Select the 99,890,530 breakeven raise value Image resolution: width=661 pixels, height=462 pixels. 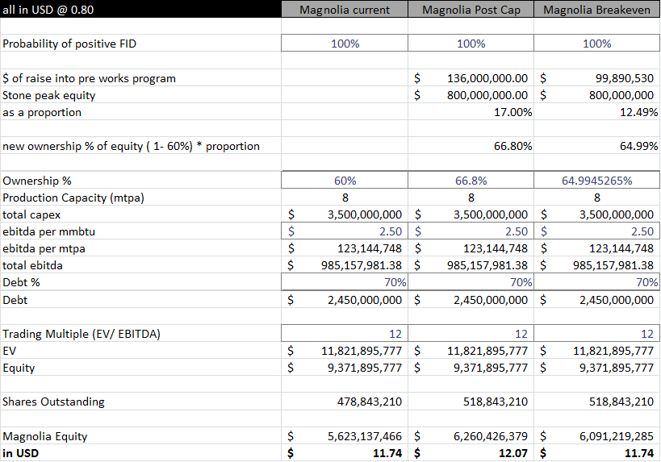(597, 78)
